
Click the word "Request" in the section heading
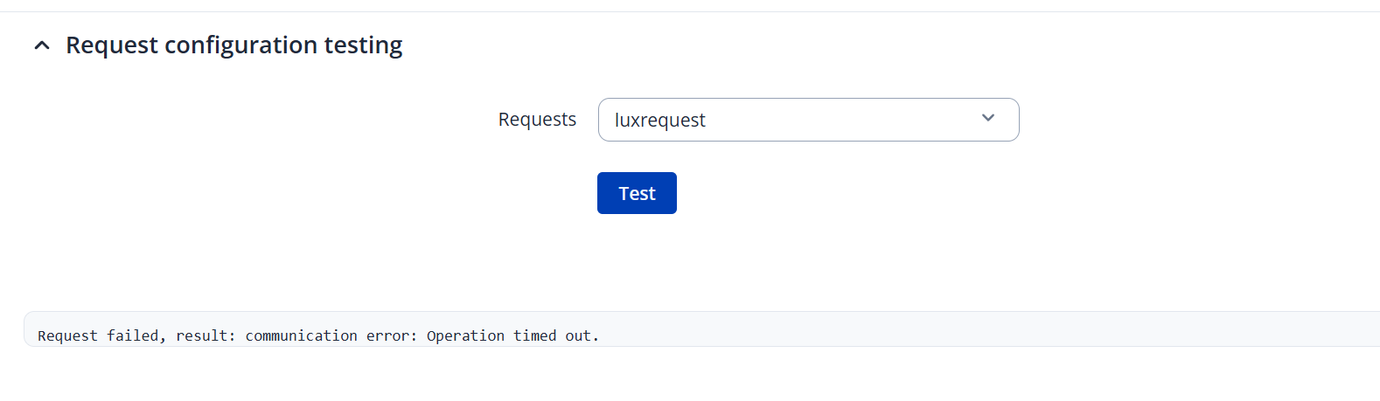click(112, 45)
